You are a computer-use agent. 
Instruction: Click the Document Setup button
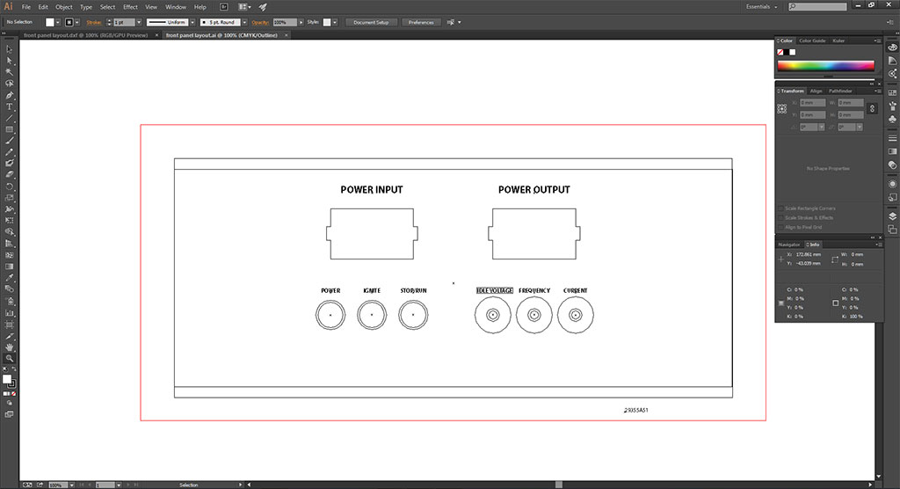[371, 22]
